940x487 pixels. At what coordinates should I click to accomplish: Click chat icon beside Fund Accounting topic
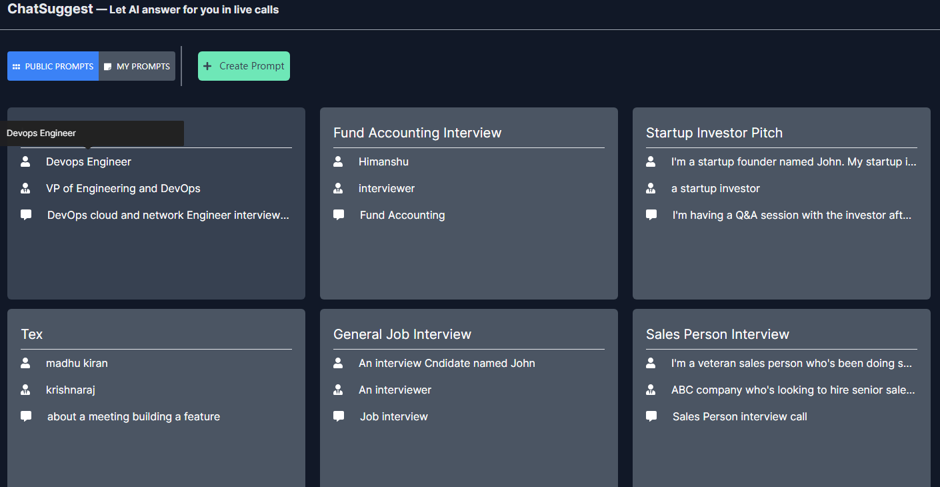coord(339,215)
